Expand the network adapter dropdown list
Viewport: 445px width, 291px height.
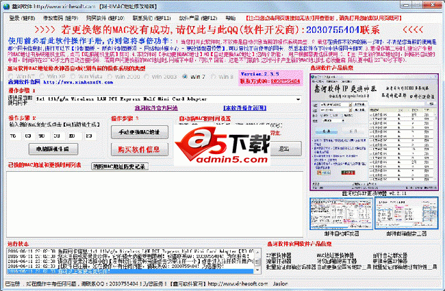(x=298, y=99)
